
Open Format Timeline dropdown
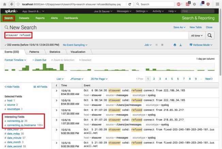coord(15,60)
